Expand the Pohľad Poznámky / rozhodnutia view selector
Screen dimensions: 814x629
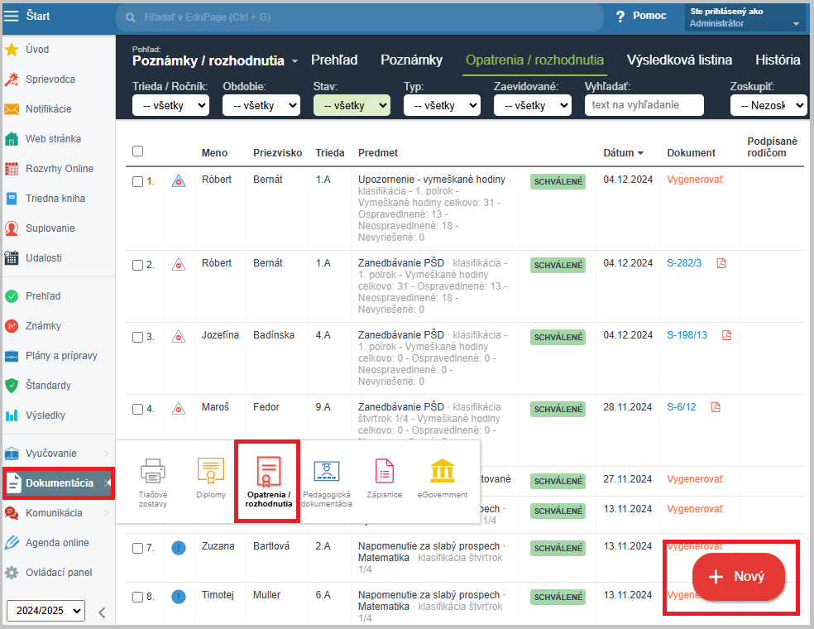(215, 60)
